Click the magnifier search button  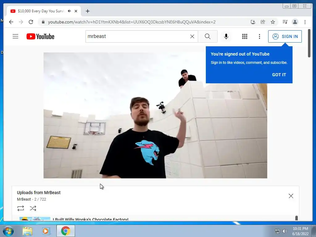pyautogui.click(x=208, y=36)
